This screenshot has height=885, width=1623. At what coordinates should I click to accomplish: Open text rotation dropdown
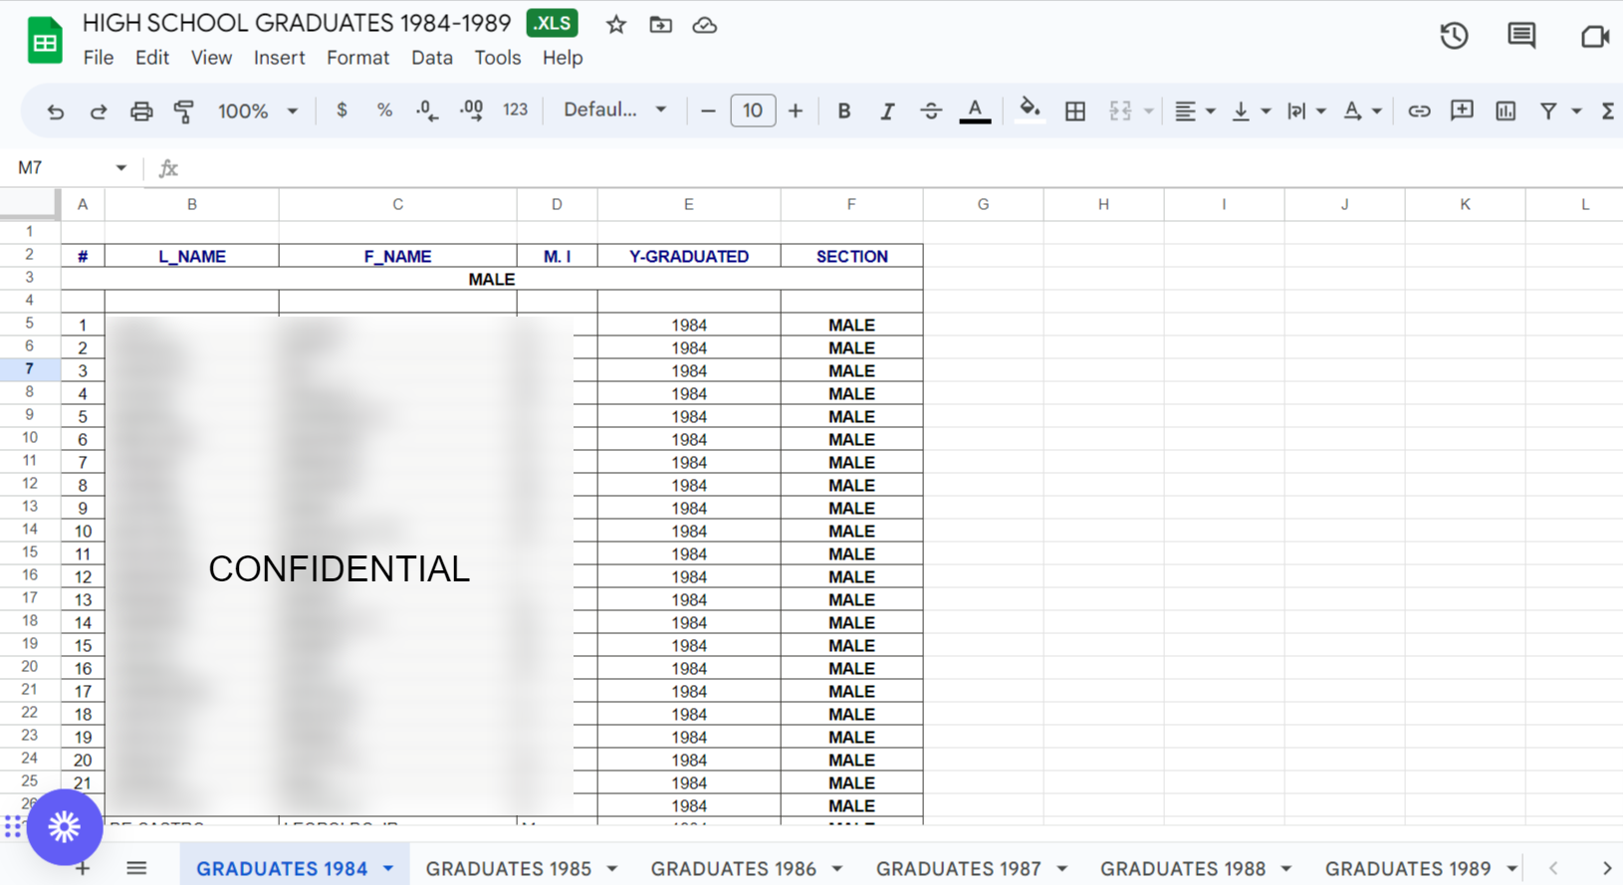click(x=1361, y=111)
